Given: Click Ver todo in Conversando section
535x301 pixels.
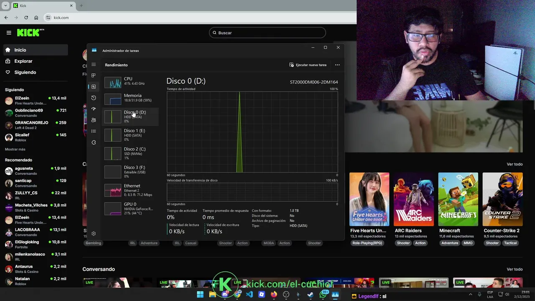Looking at the screenshot, I should tap(515, 269).
